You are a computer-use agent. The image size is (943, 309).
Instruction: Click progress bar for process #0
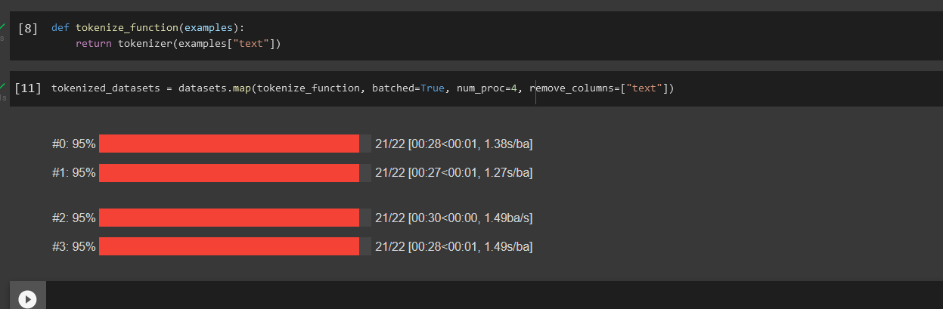click(x=235, y=144)
